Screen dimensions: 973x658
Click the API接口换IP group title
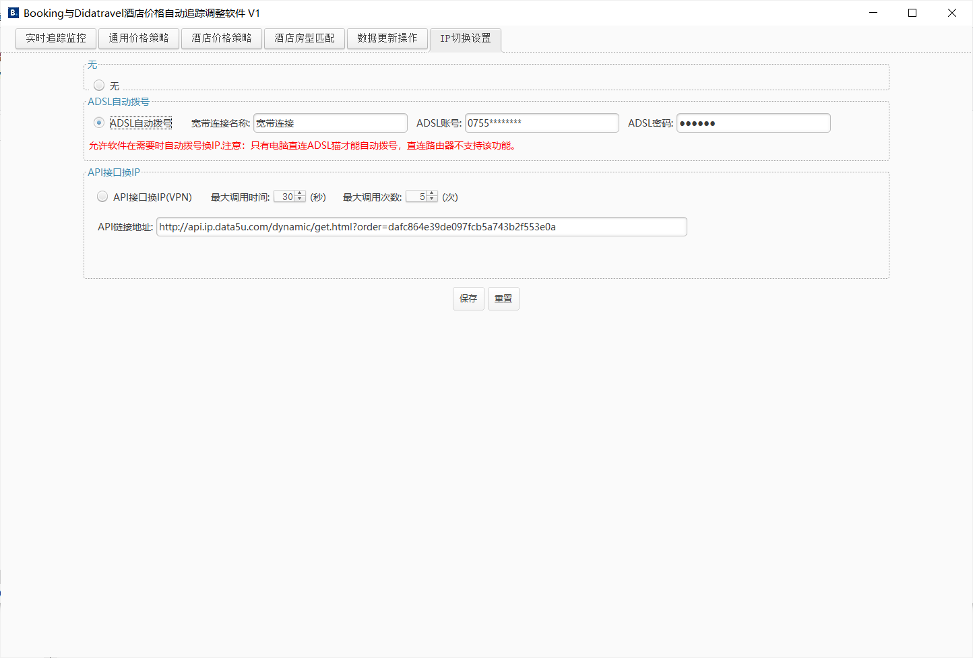point(114,172)
